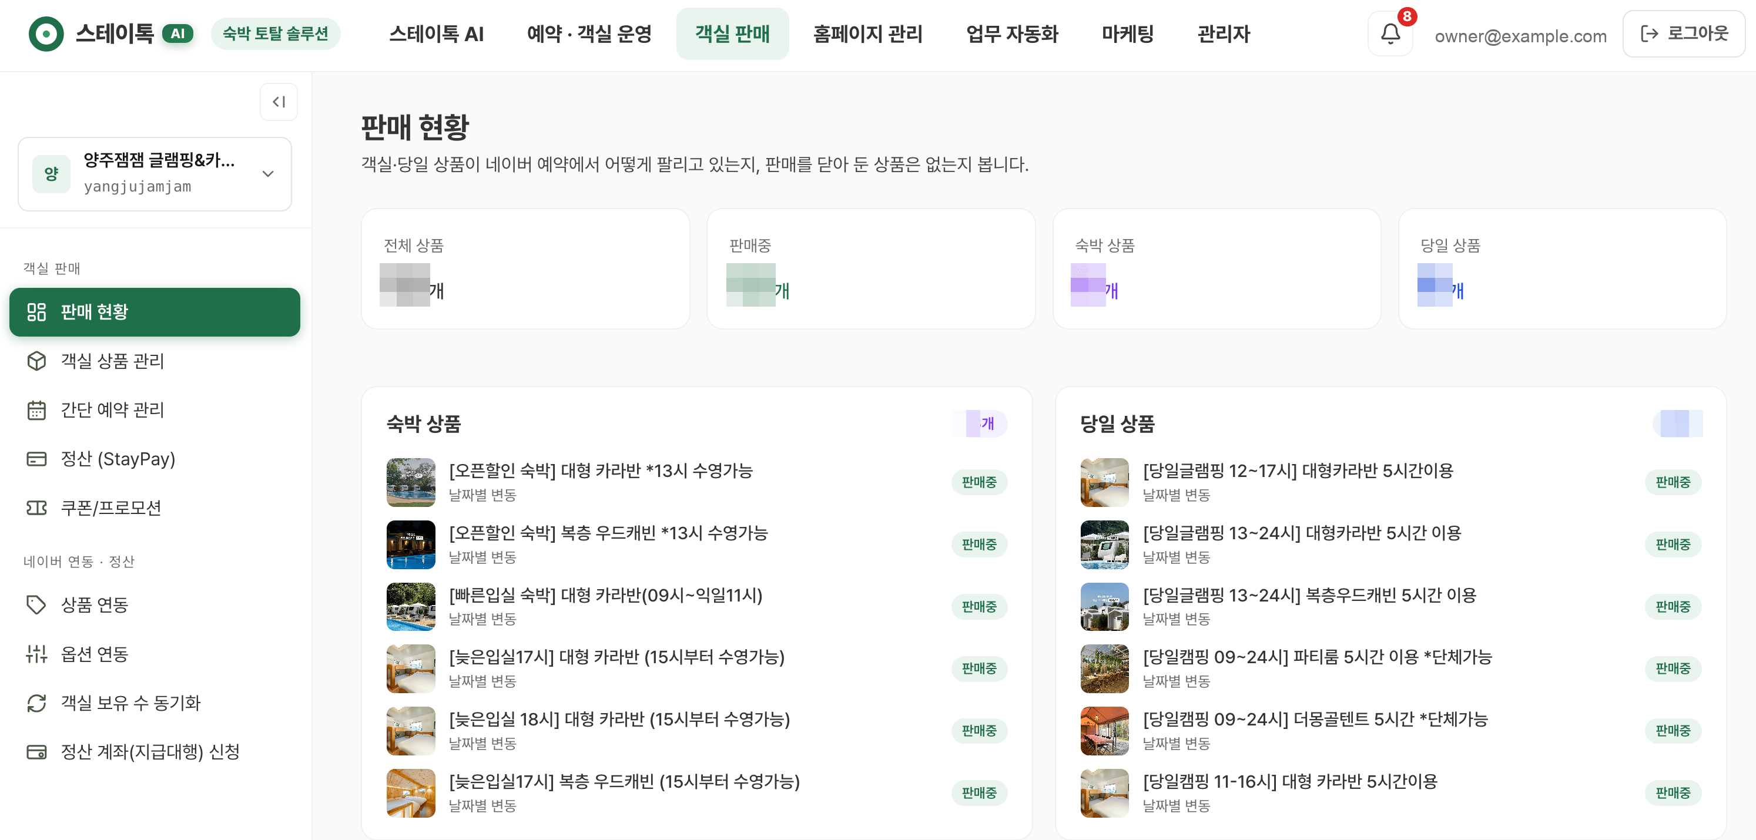This screenshot has height=840, width=1756.
Task: Open the 마케팅 menu
Action: point(1128,33)
